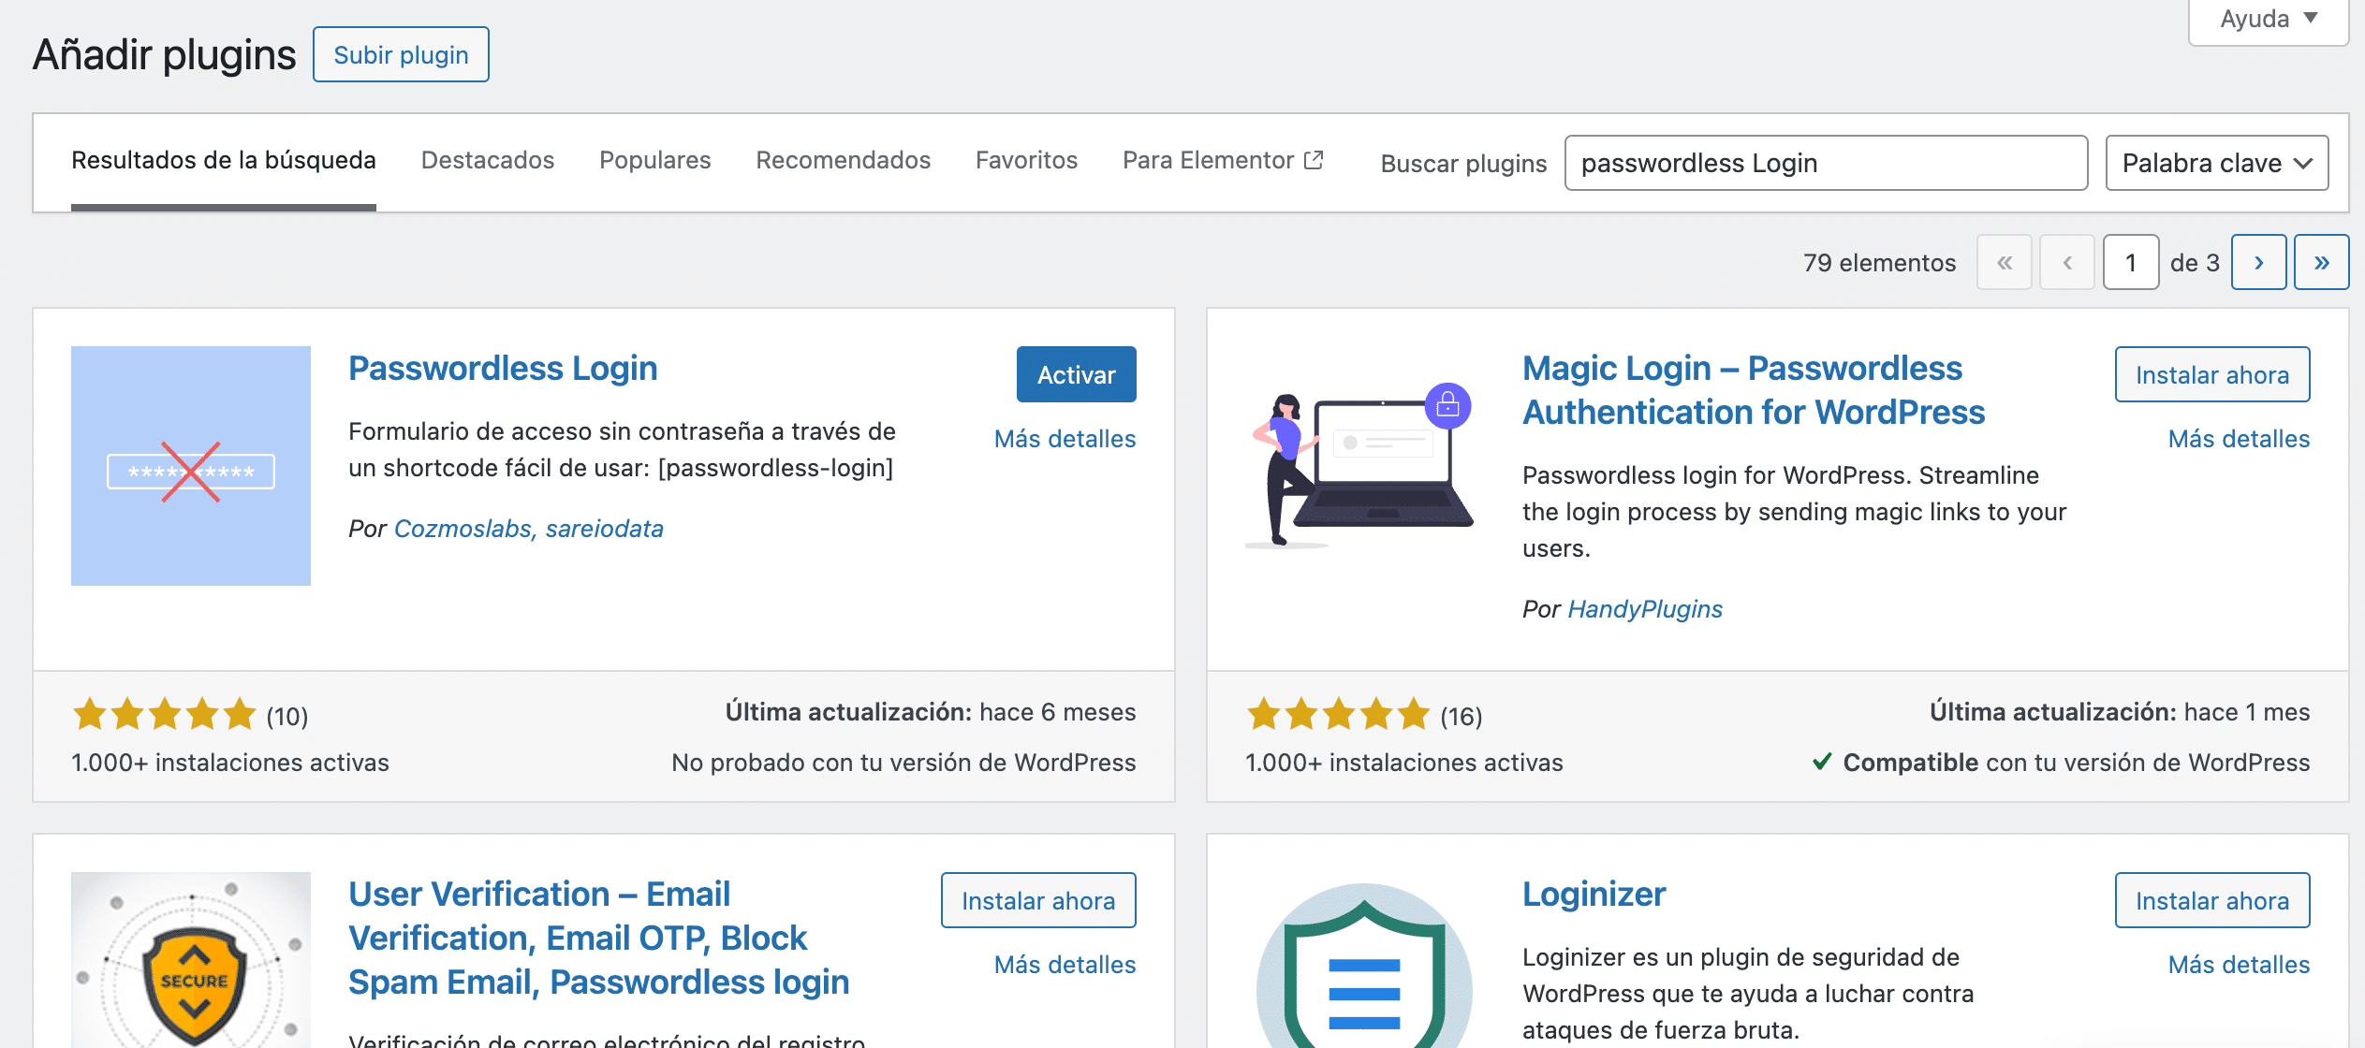Screen dimensions: 2365x1048
Task: Click the Passwordless Login plugin thumbnail
Action: point(191,466)
